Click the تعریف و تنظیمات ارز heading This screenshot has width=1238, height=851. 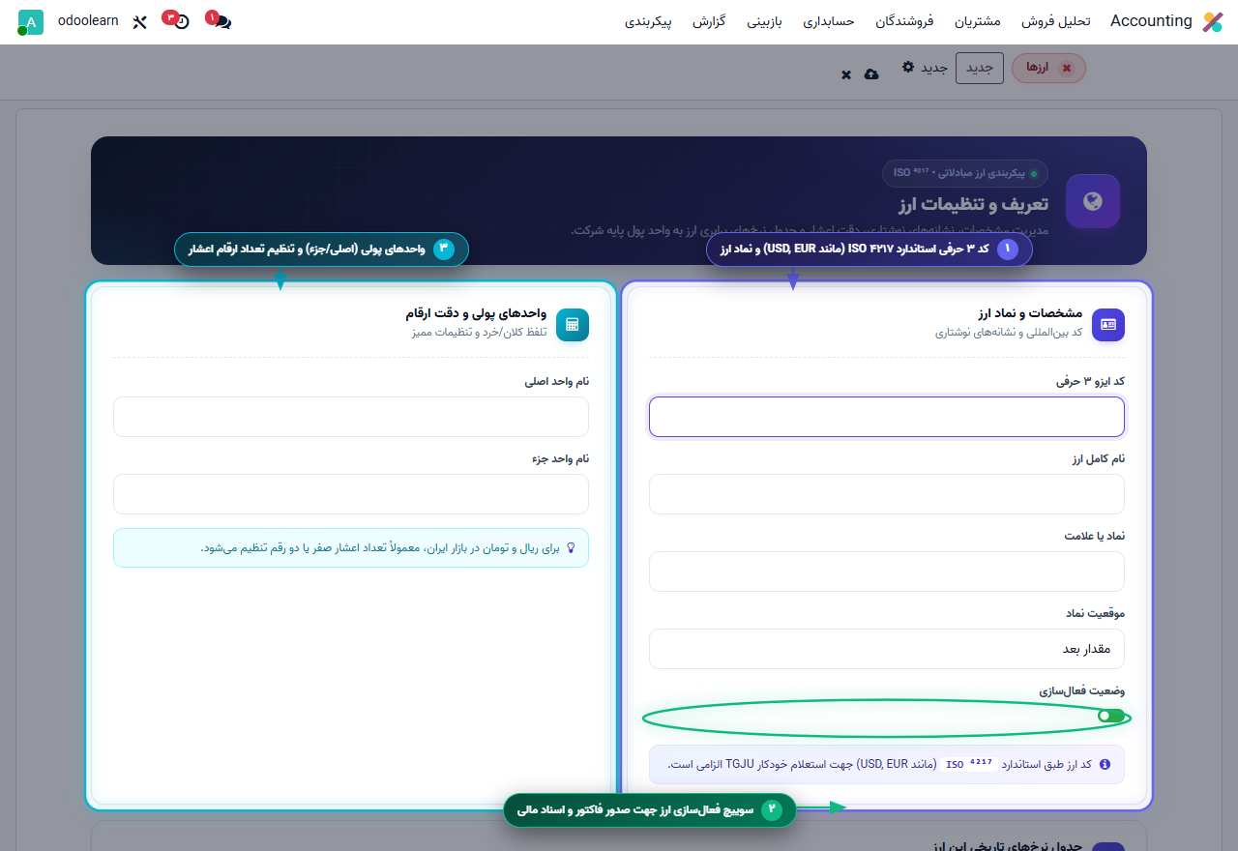972,203
